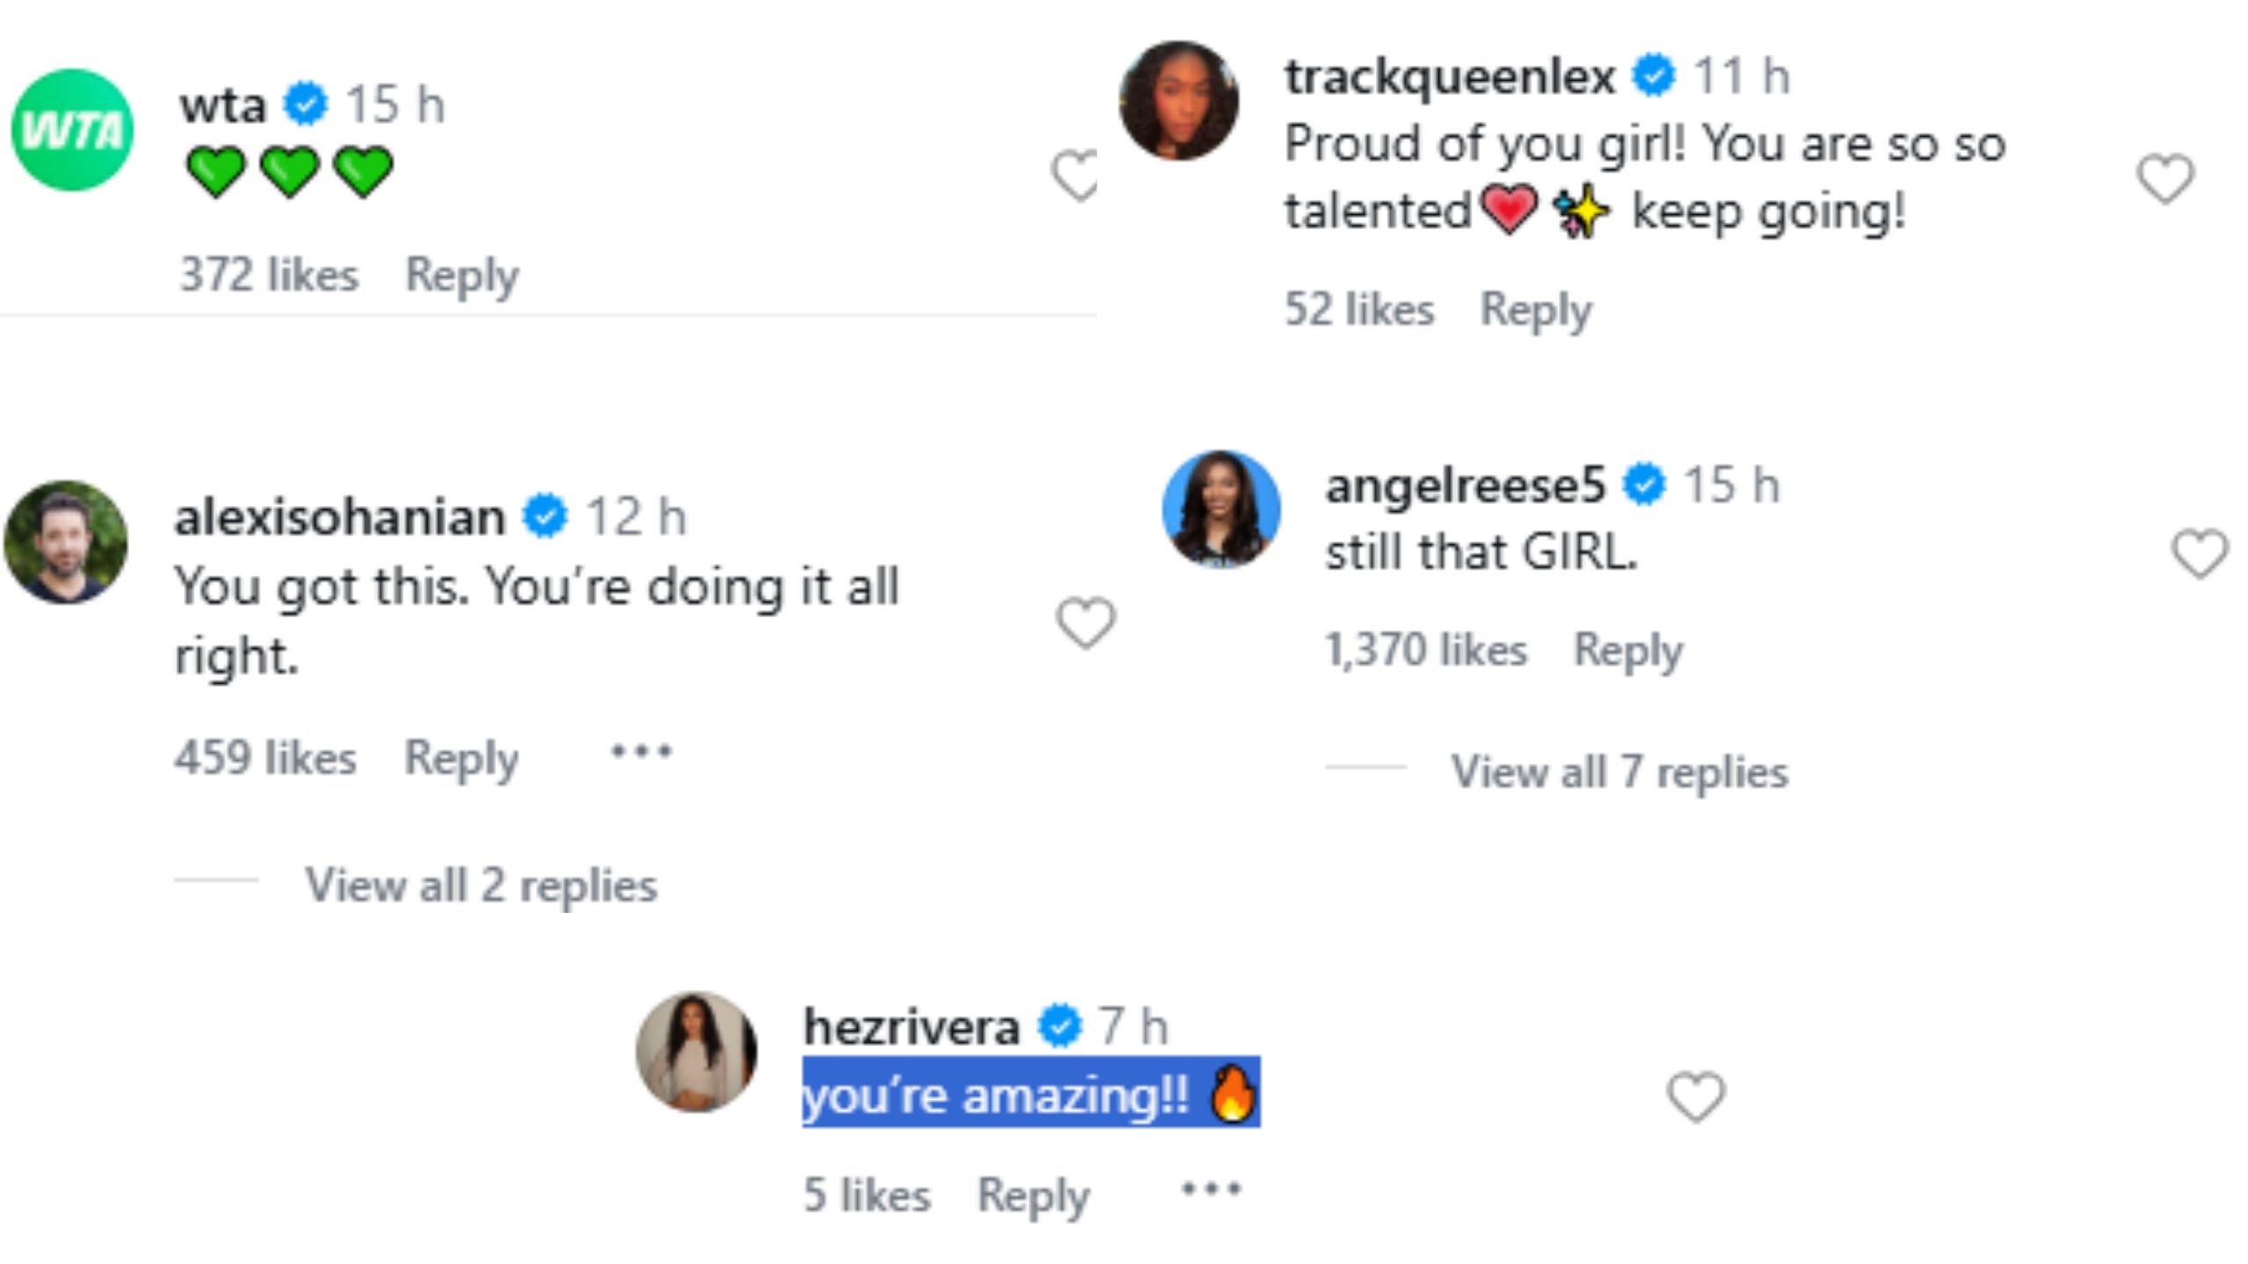View trackqueenlex's profile photo
Screen dimensions: 2248x1264
click(x=1178, y=101)
